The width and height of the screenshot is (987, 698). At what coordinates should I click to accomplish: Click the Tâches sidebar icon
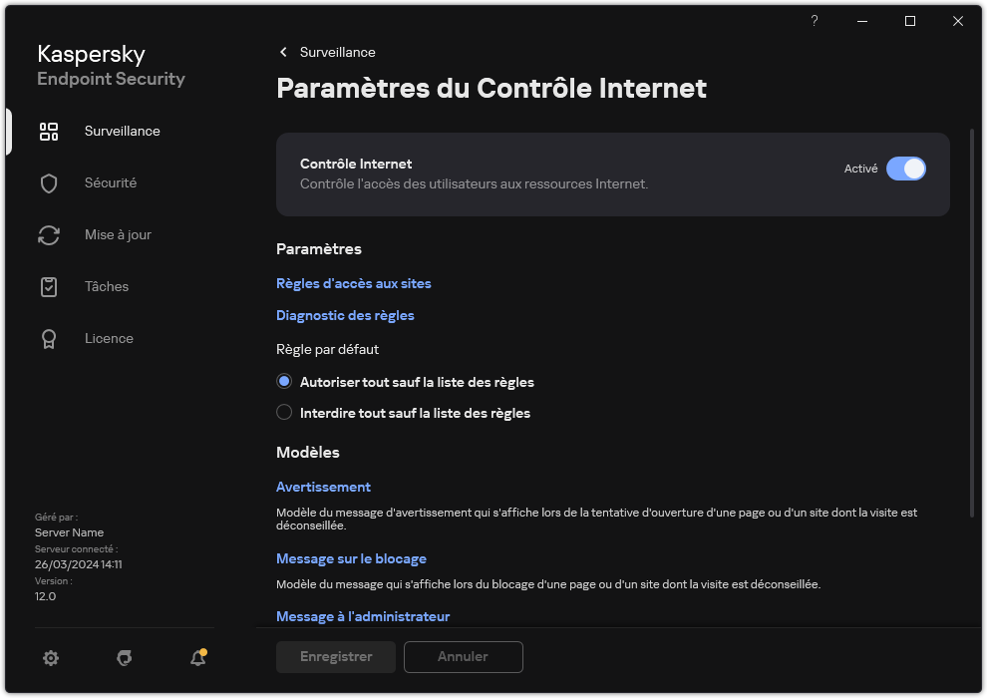point(48,286)
